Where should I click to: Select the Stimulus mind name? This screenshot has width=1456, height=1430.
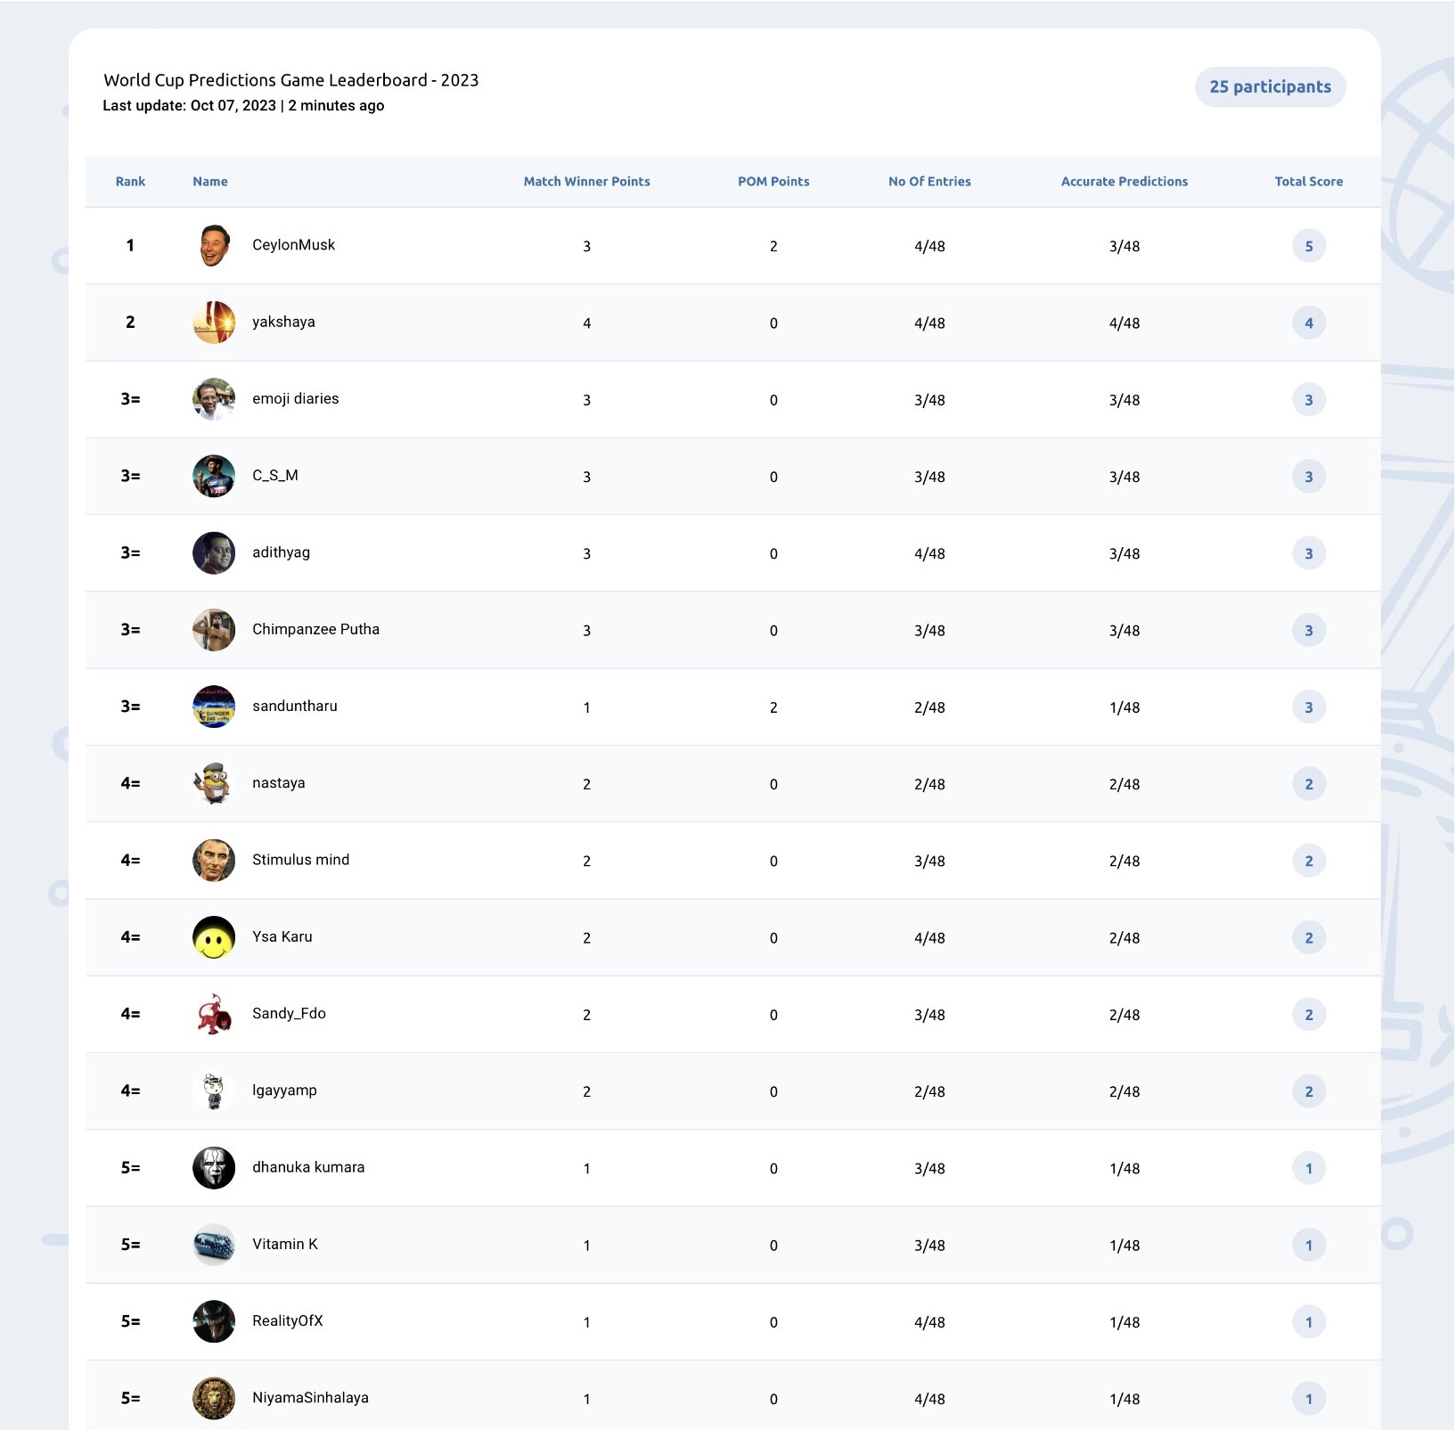(300, 860)
